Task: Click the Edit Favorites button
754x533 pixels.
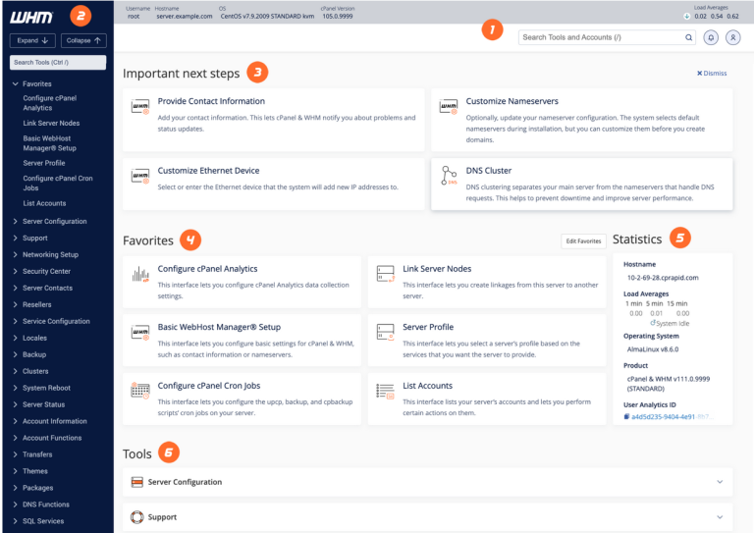Action: [x=583, y=241]
